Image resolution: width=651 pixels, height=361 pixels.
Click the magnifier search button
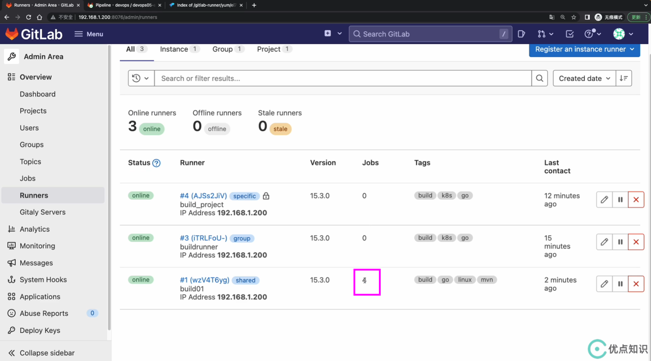(x=539, y=78)
